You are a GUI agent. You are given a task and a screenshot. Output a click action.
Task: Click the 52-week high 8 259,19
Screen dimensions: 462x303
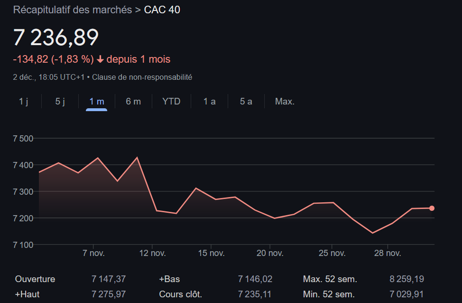pyautogui.click(x=407, y=279)
